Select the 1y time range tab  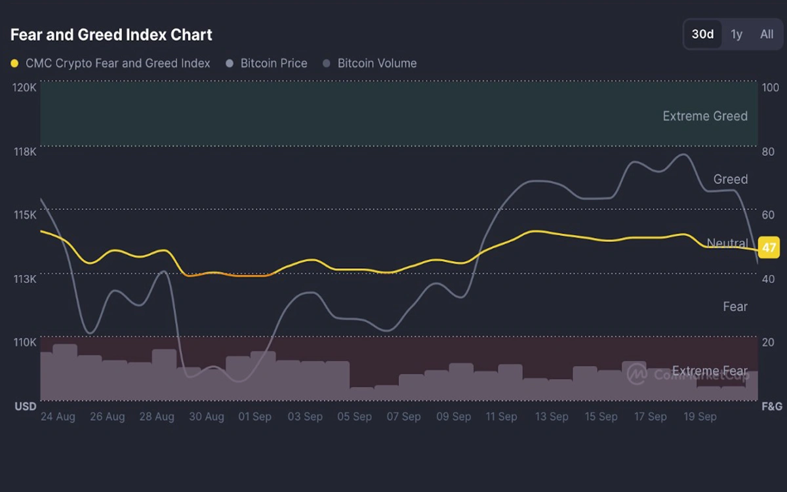coord(737,34)
